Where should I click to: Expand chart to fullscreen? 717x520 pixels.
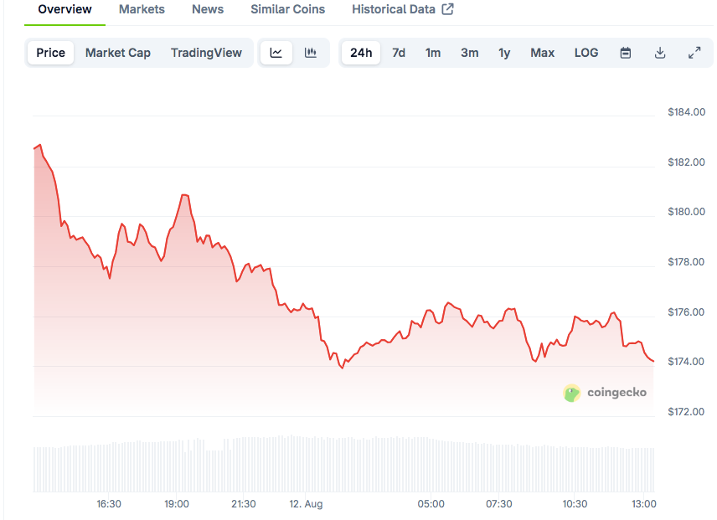click(694, 53)
